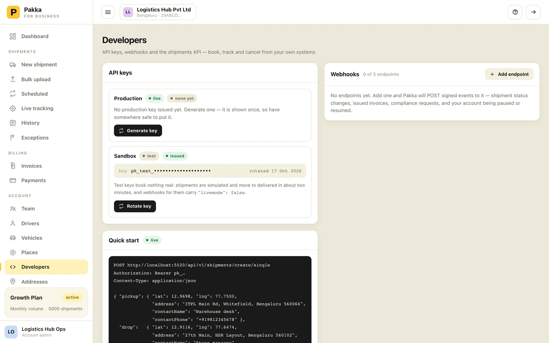Click the '5000 shipments' value
Viewport: 549px width, 343px height.
[66, 309]
